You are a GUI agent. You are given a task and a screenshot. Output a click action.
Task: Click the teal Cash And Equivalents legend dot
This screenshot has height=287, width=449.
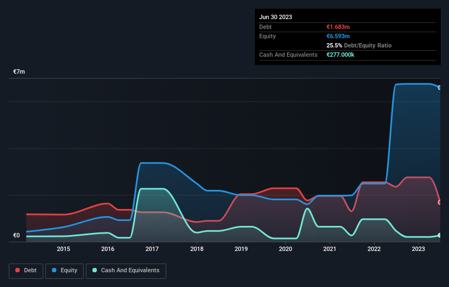pos(95,270)
